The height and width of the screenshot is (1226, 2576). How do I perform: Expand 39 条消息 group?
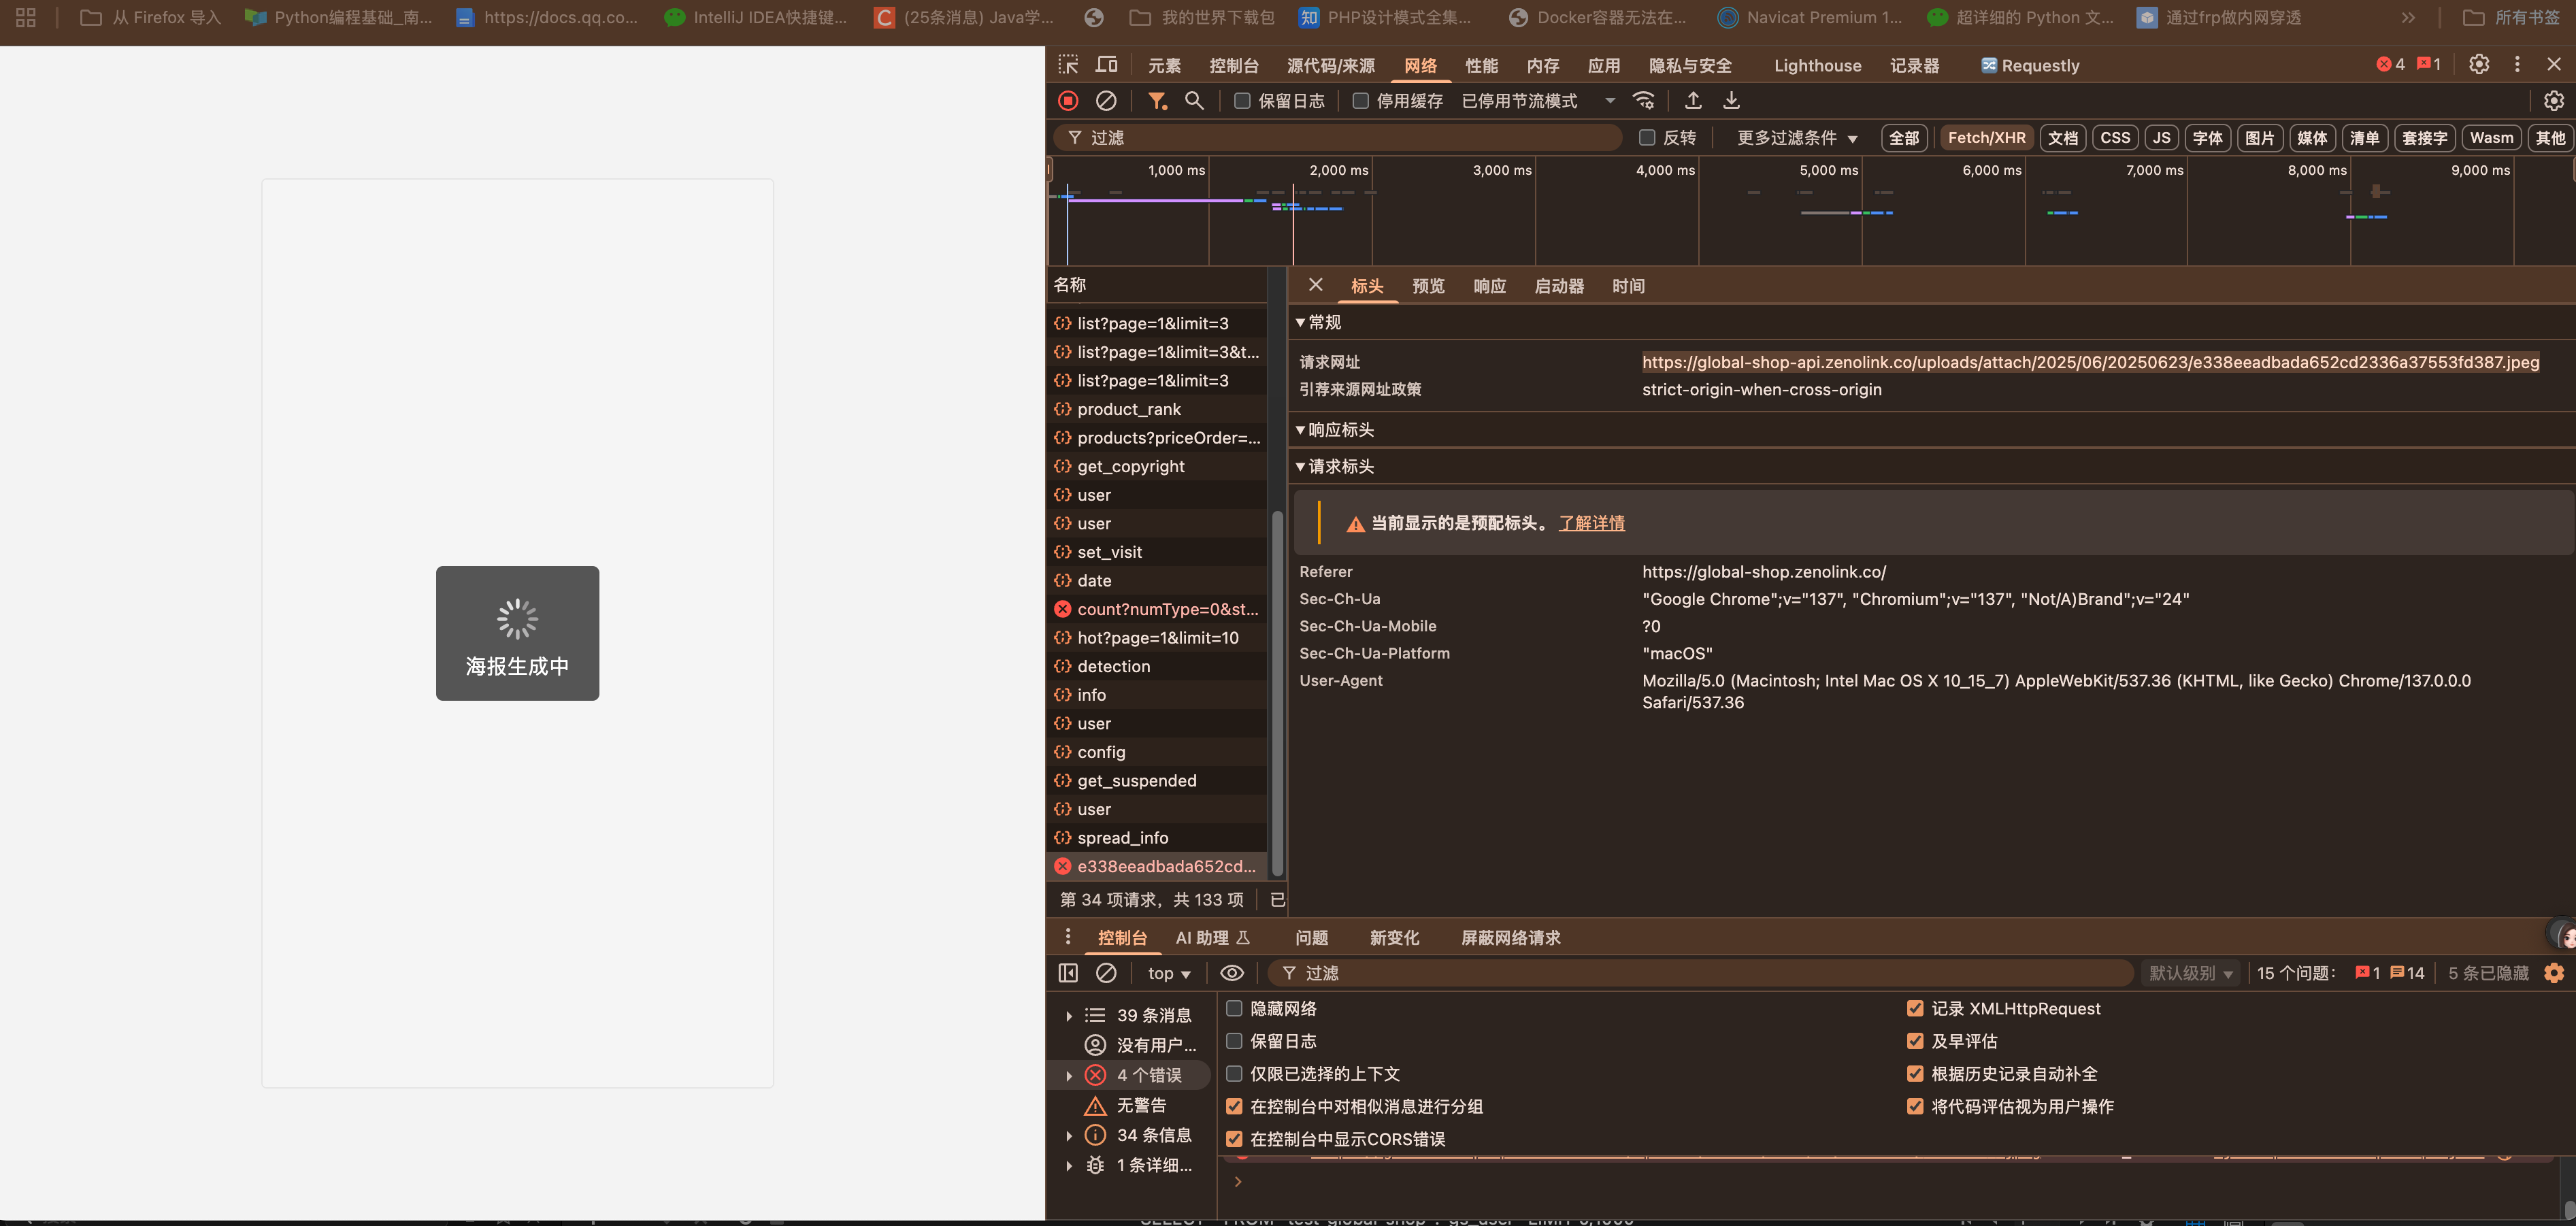point(1069,1016)
